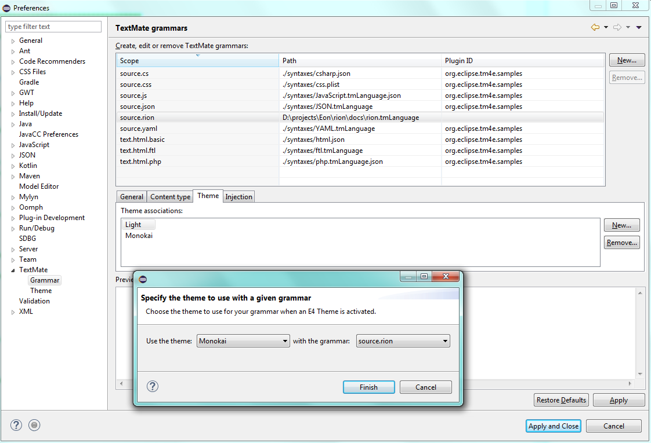Collapse the TextMate tree node
The image size is (651, 443).
13,269
